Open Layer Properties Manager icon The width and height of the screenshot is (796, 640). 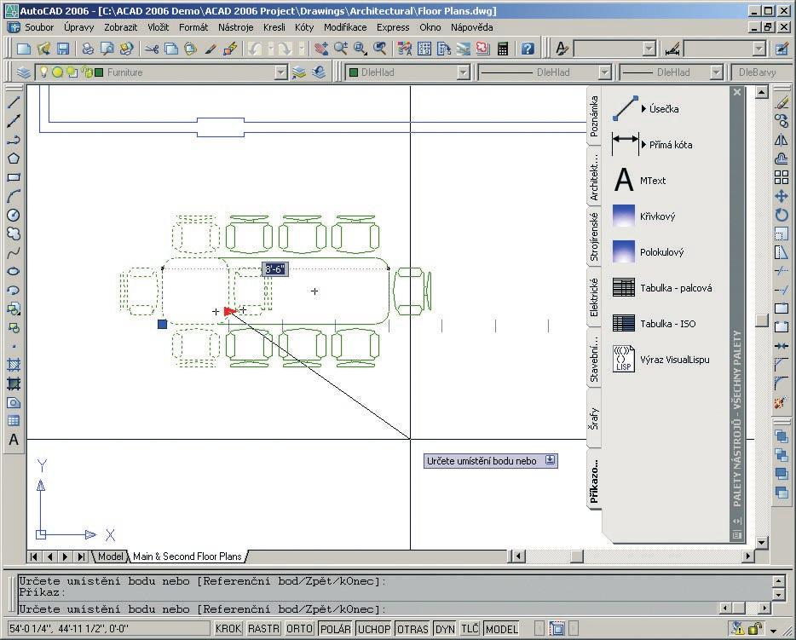pyautogui.click(x=23, y=72)
